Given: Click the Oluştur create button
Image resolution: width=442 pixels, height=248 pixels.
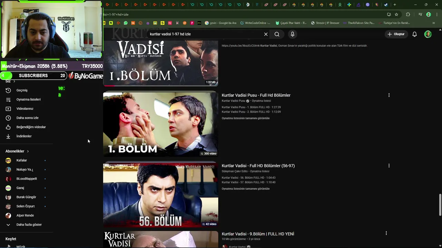Looking at the screenshot, I should point(396,34).
